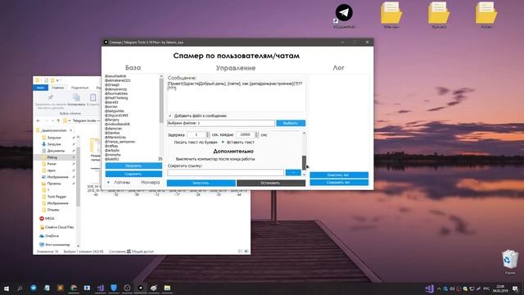Click Вставить icon in Explorer ribbon

(93, 98)
